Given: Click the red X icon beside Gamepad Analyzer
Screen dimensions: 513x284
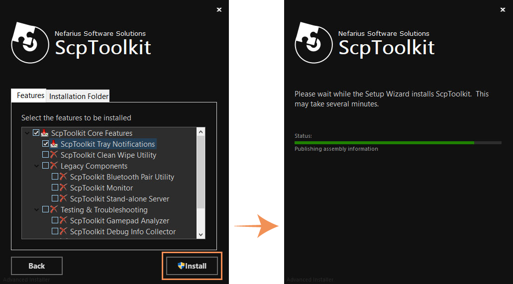Looking at the screenshot, I should coord(63,220).
